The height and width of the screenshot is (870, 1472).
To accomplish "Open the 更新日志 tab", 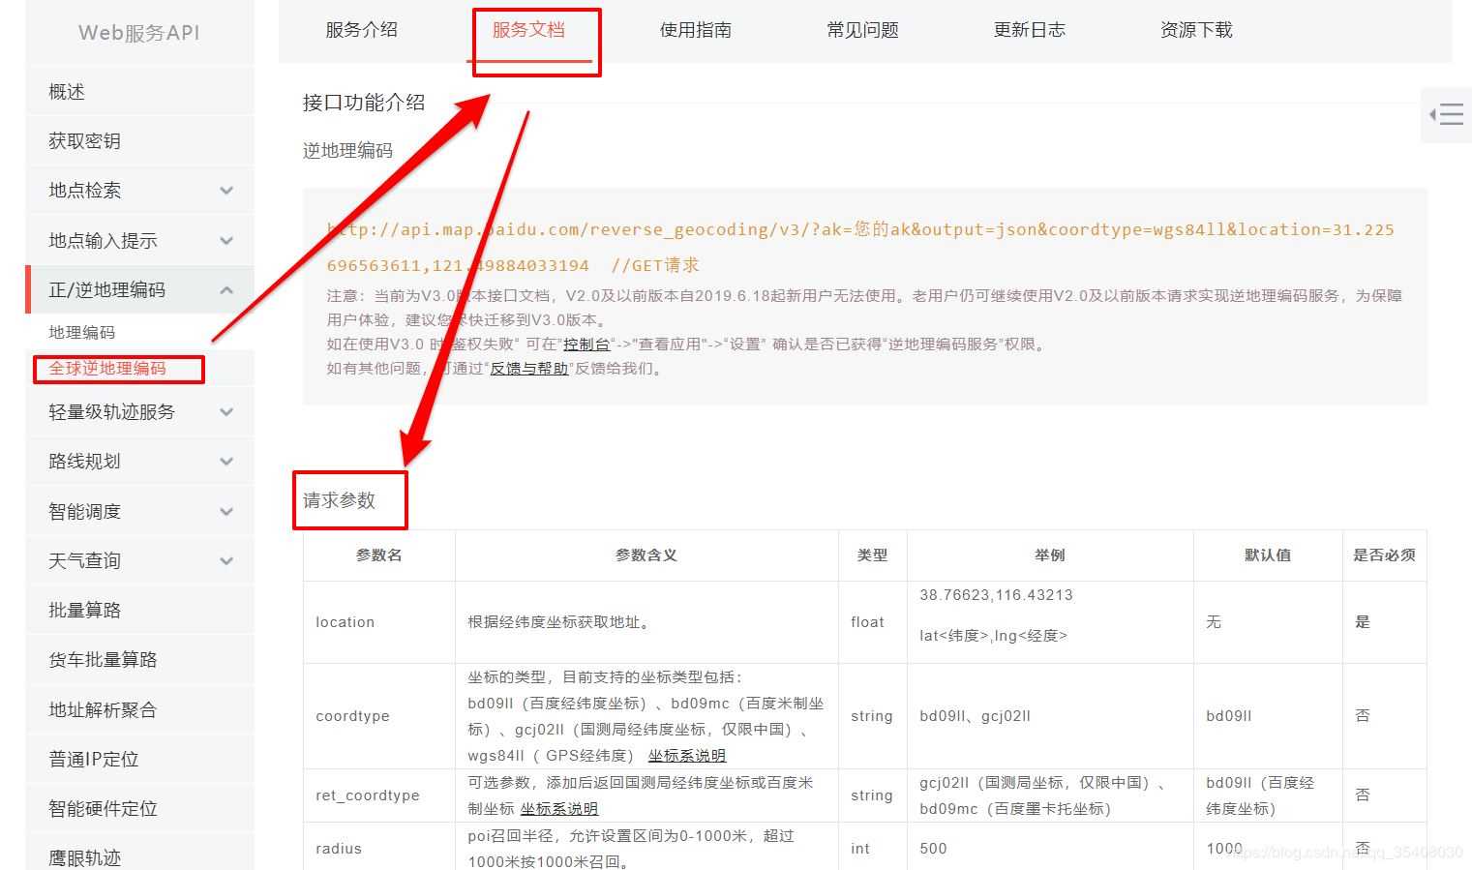I will (1029, 30).
